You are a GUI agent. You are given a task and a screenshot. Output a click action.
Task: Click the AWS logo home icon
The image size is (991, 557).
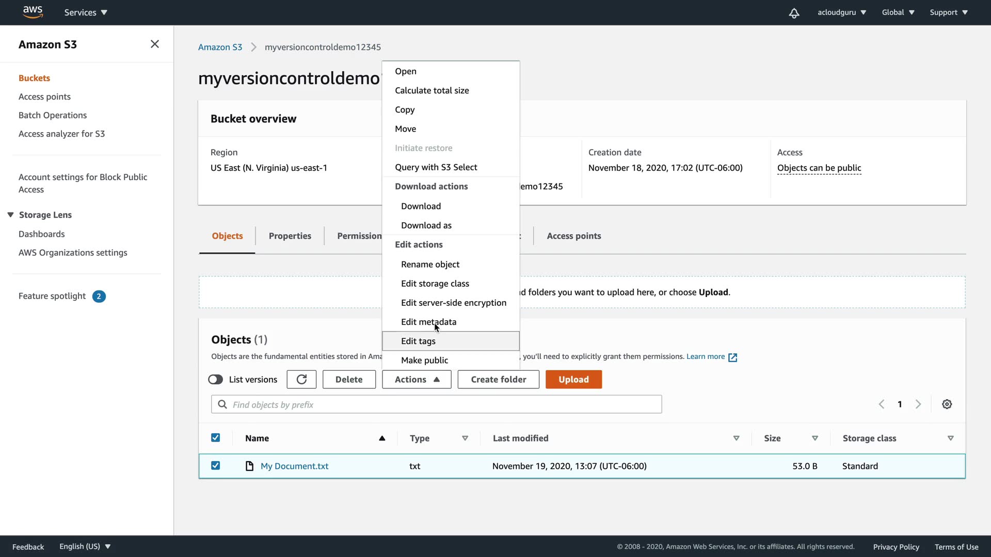33,12
